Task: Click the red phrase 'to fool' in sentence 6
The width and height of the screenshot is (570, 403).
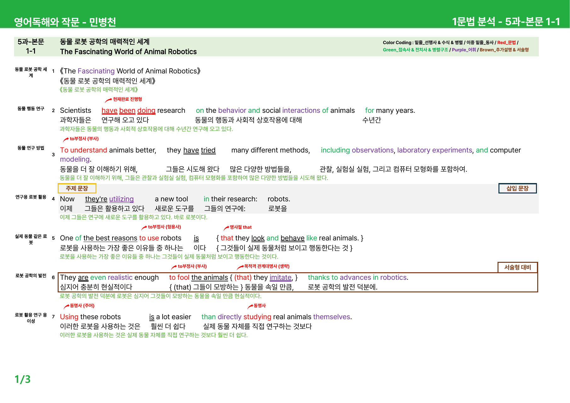Action: point(179,278)
